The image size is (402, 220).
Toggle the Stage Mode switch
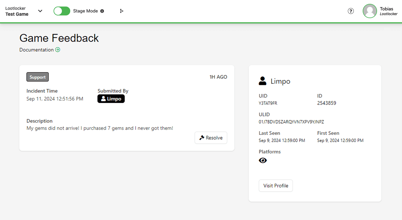pos(62,11)
